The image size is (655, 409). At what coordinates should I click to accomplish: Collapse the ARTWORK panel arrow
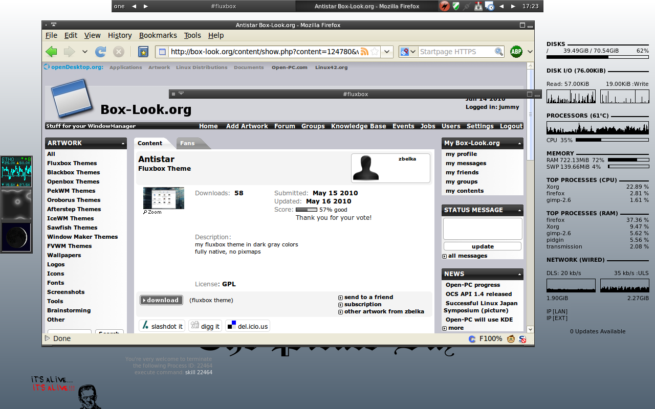(x=123, y=144)
